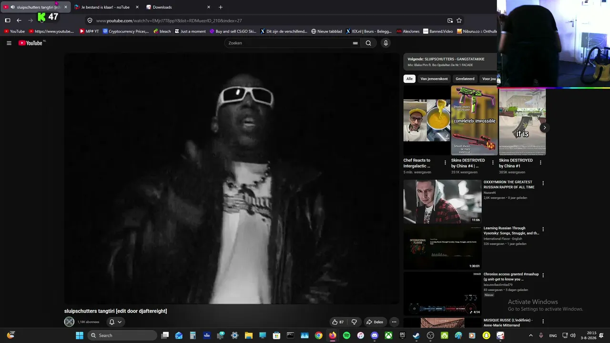610x343 pixels.
Task: Select the Van jemoerskont filter chip
Action: click(x=434, y=79)
